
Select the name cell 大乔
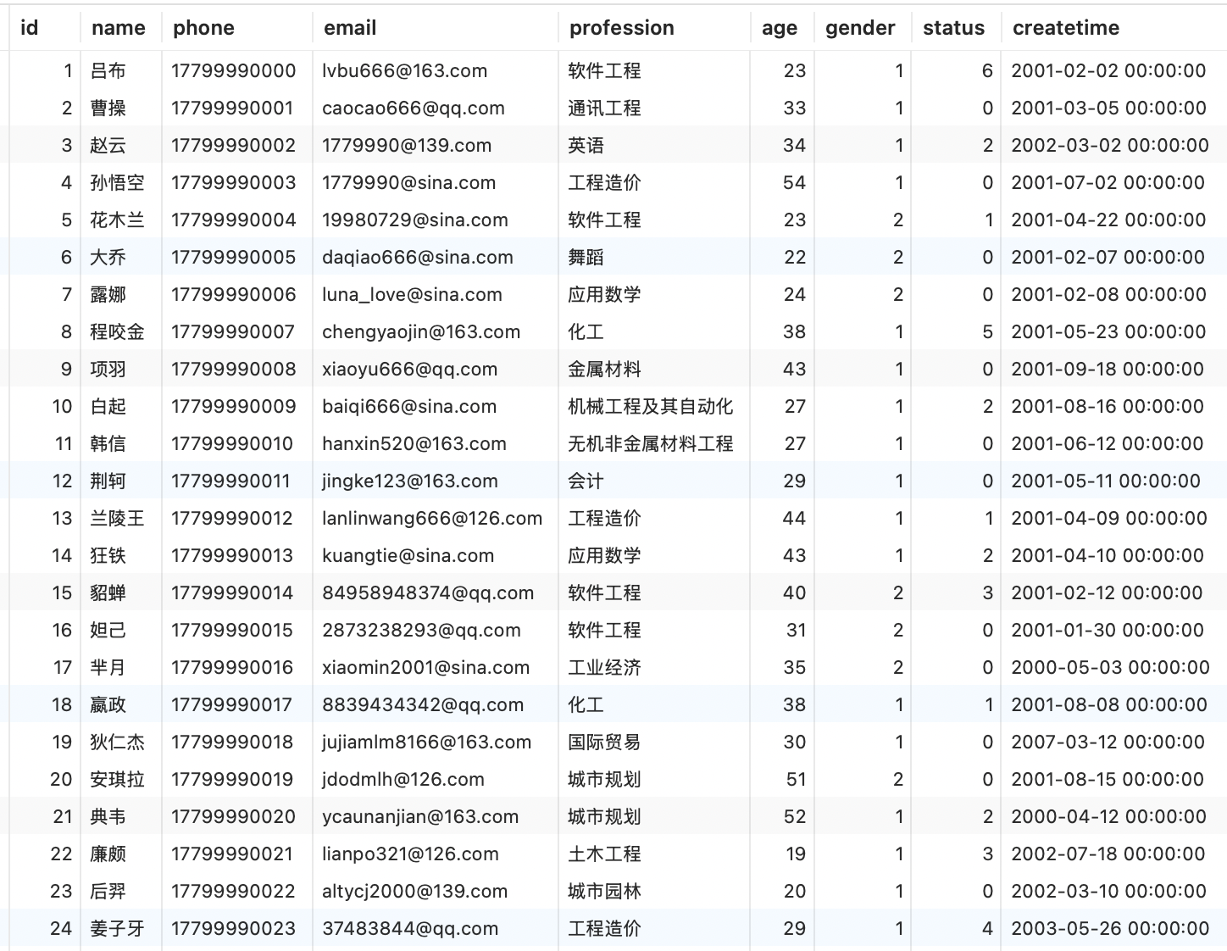(x=108, y=258)
